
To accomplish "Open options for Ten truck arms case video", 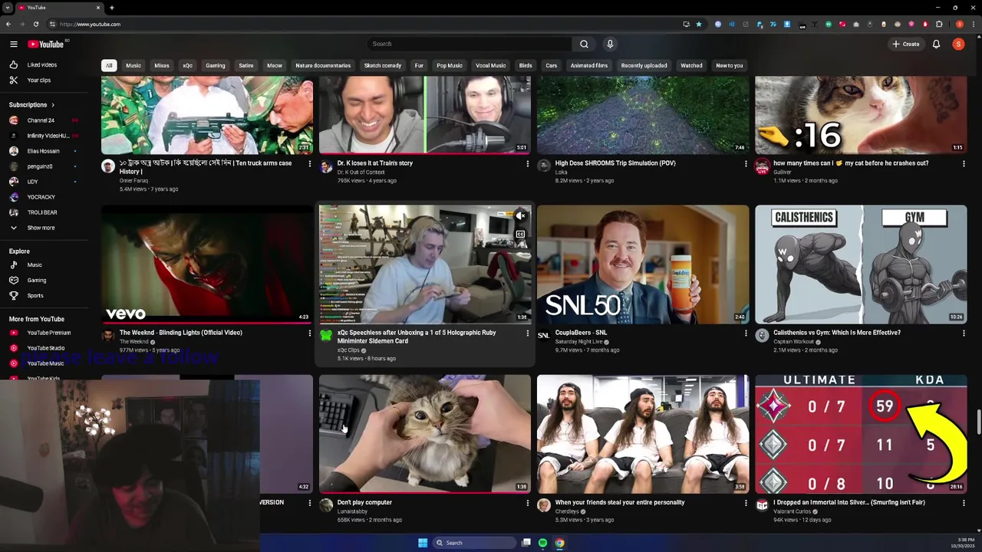I will (309, 163).
